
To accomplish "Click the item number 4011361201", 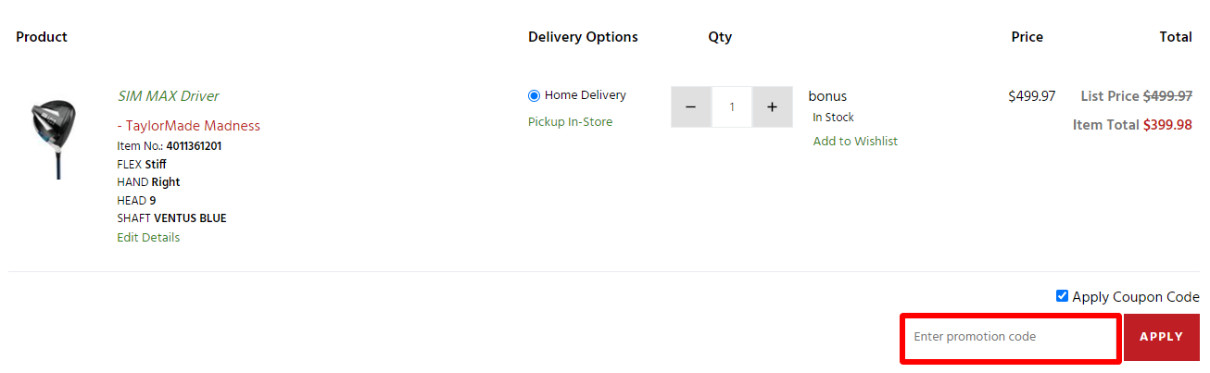I will (194, 146).
